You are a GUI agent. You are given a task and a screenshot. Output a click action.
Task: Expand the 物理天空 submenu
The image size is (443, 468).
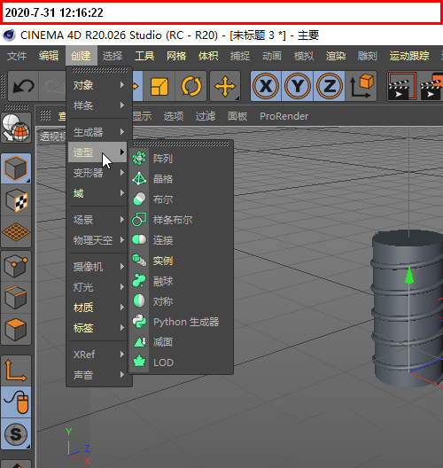[x=98, y=240]
